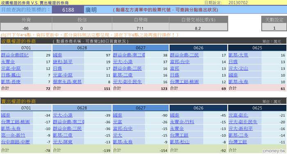Open 元大-小港 link in 0628 selling list
Viewport: 287px width, 154px height.
click(x=63, y=115)
